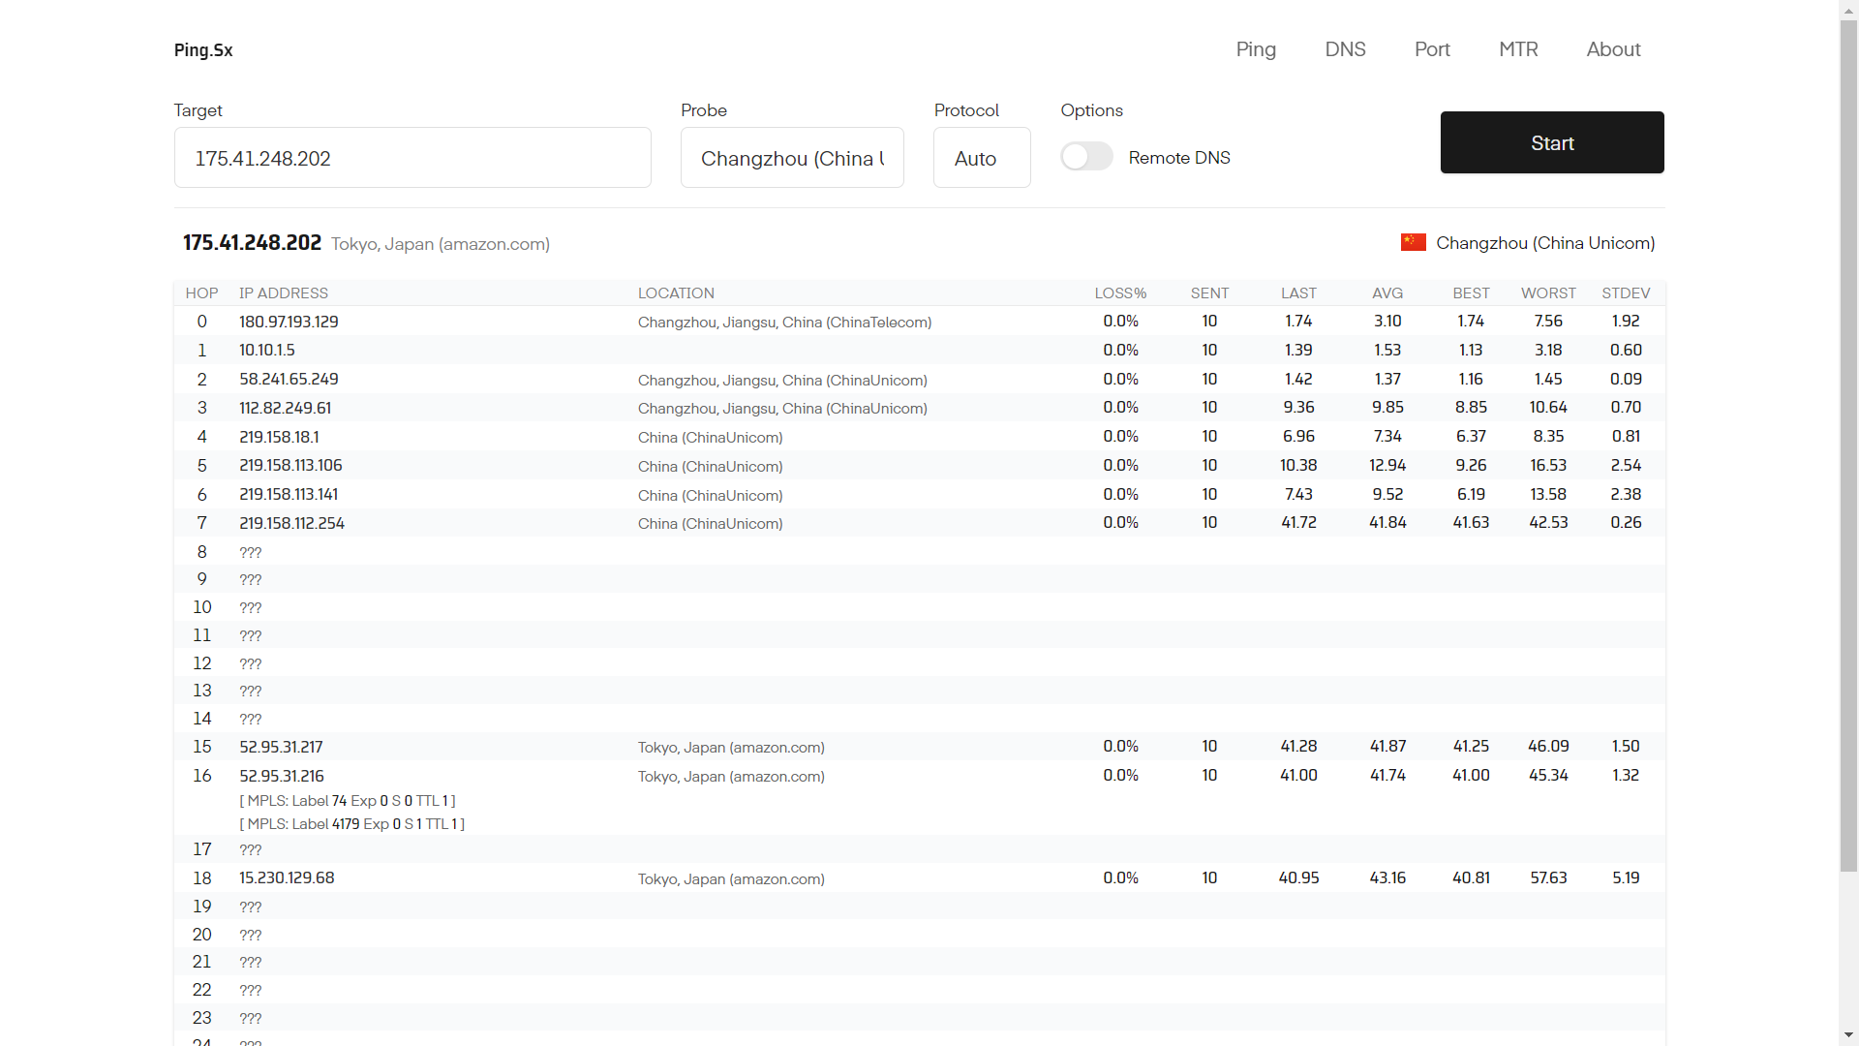Toggle the Remote DNS switch
Image resolution: width=1859 pixels, height=1046 pixels.
click(x=1086, y=157)
